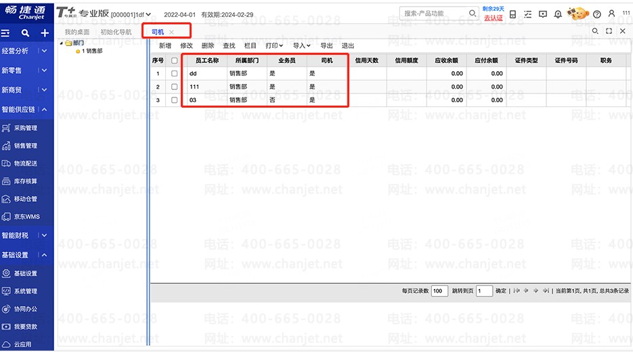Click the customer service monkey mascot icon
Image resolution: width=633 pixels, height=352 pixels.
(577, 14)
